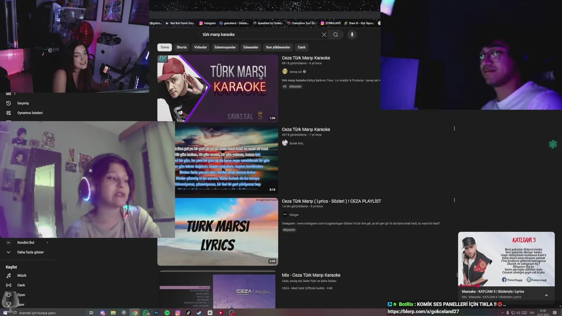Open the Müzik explore category

point(22,276)
